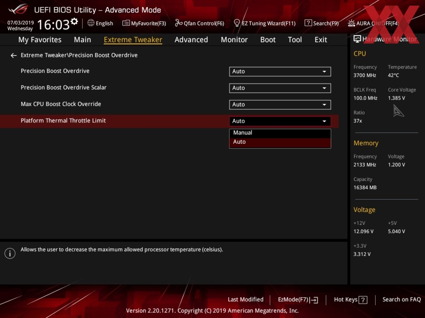
Task: Click the EZ Tuning Wizard bulb icon
Action: pyautogui.click(x=237, y=23)
